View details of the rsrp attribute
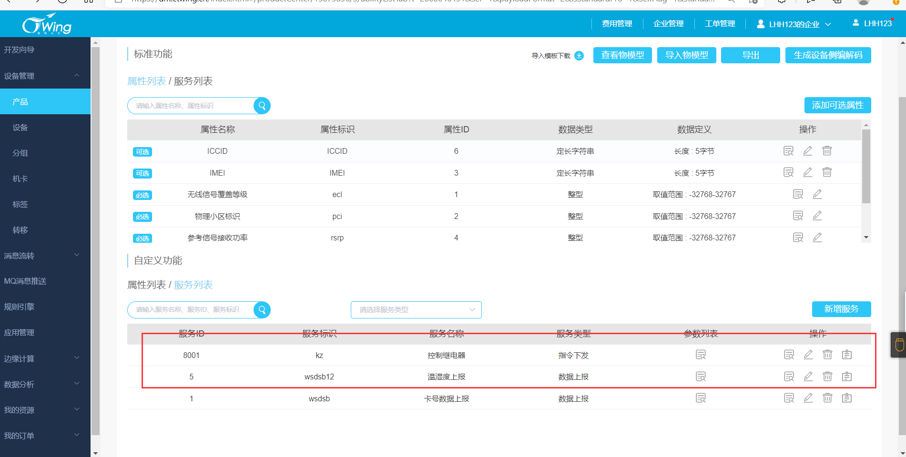906x457 pixels. pos(798,237)
